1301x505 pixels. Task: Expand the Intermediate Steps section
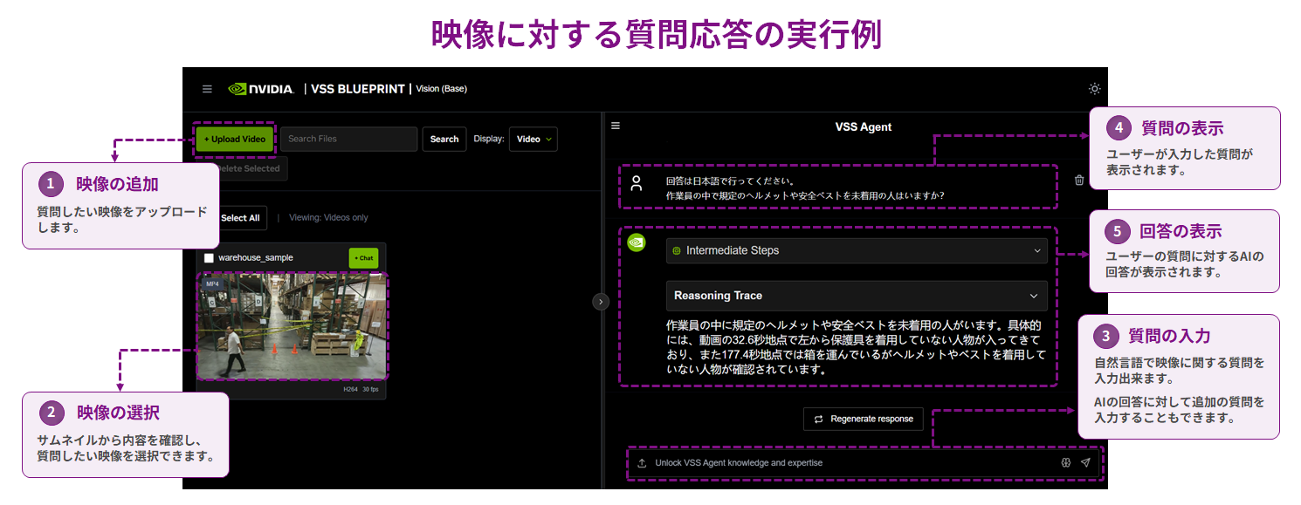click(x=857, y=250)
